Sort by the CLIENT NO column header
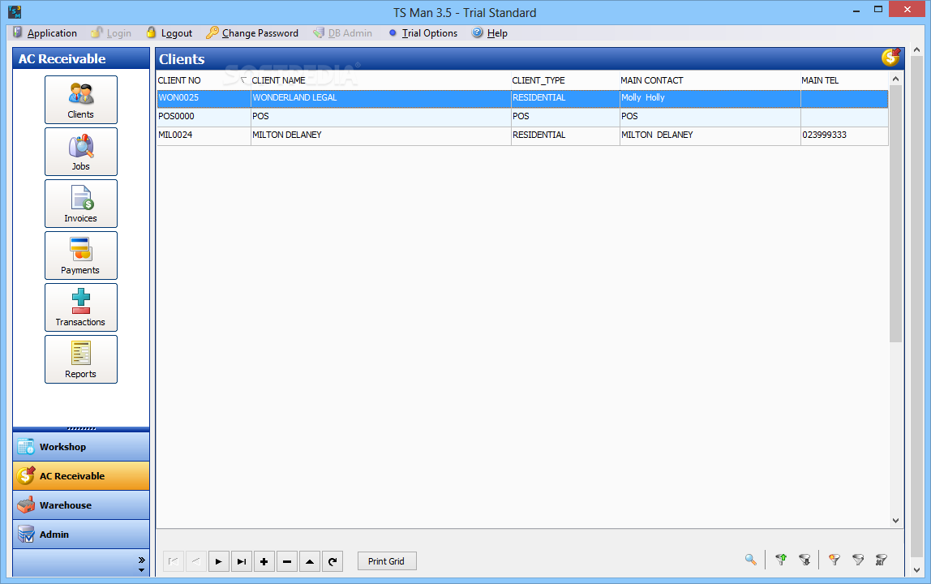The height and width of the screenshot is (584, 931). [203, 80]
